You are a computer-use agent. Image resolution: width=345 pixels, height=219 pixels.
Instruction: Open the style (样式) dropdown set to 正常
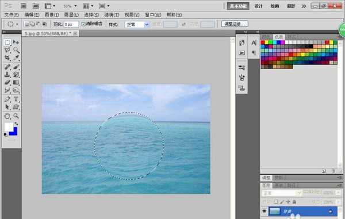[x=137, y=24]
